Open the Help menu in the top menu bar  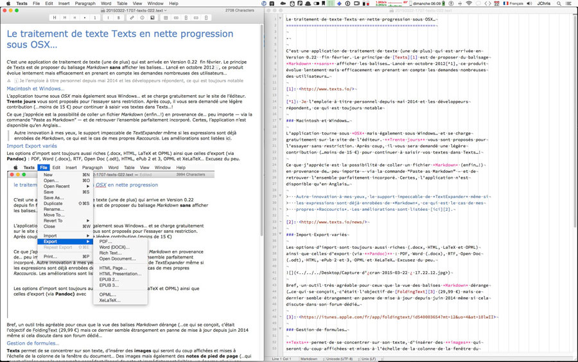pos(173,3)
